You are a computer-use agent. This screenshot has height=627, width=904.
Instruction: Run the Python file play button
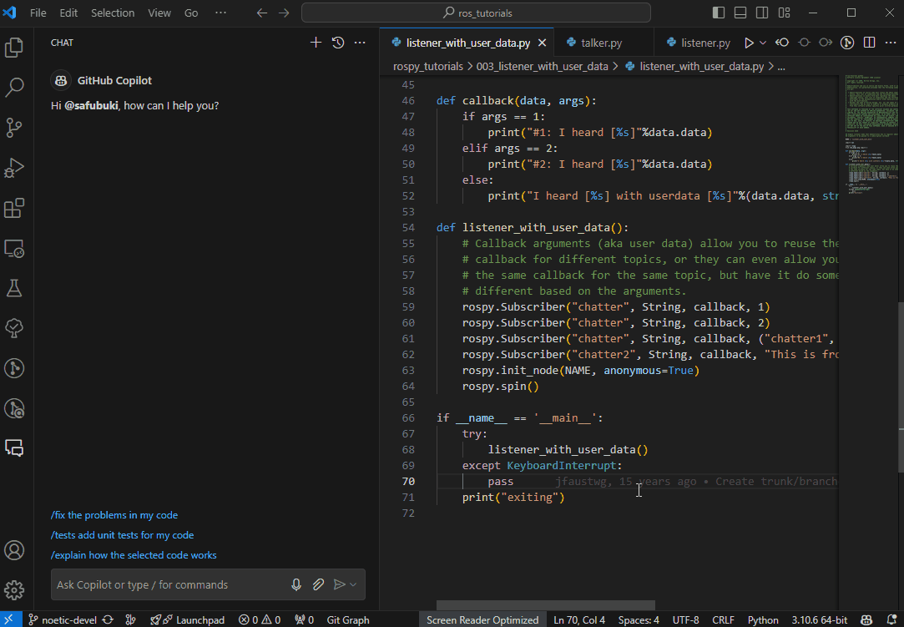(x=749, y=43)
